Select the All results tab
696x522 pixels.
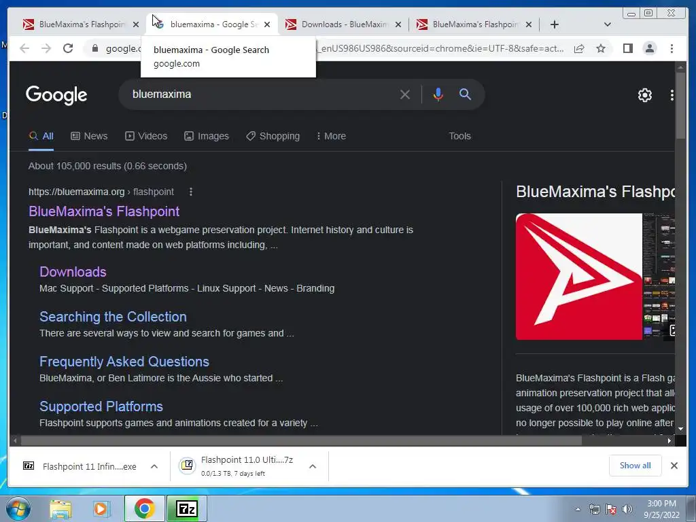tap(41, 136)
